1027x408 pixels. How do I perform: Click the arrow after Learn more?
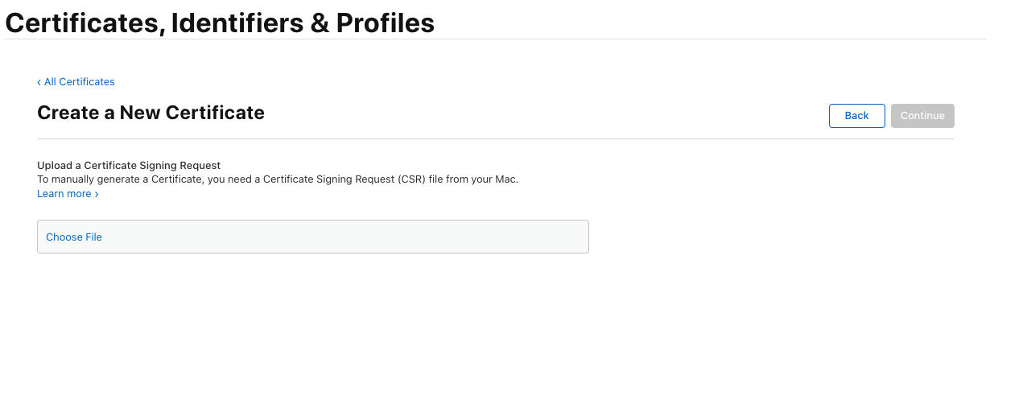pyautogui.click(x=97, y=194)
